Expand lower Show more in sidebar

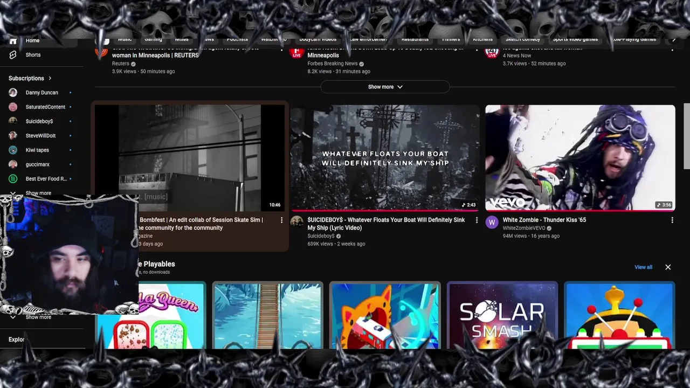point(38,317)
